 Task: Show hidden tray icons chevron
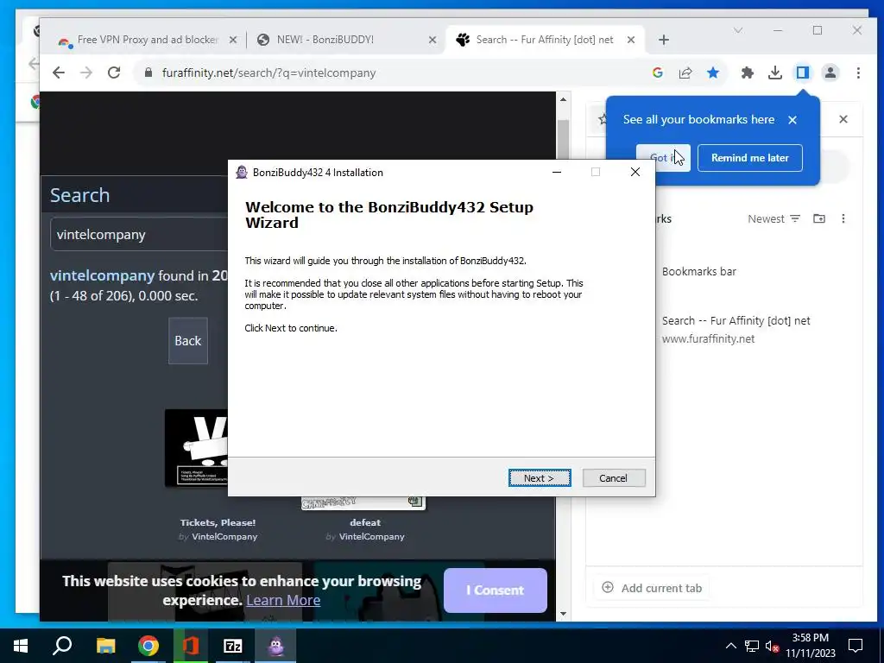[730, 646]
